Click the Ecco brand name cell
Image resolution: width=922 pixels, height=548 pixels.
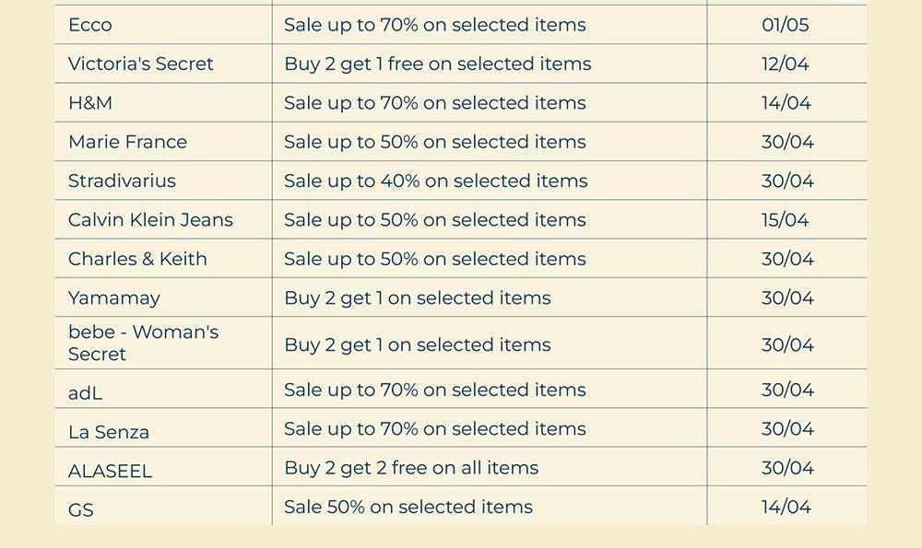tap(90, 25)
